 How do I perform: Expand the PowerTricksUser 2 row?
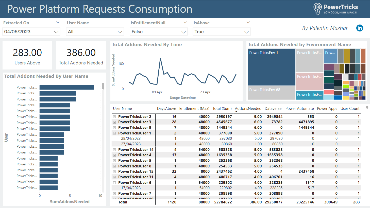114,117
